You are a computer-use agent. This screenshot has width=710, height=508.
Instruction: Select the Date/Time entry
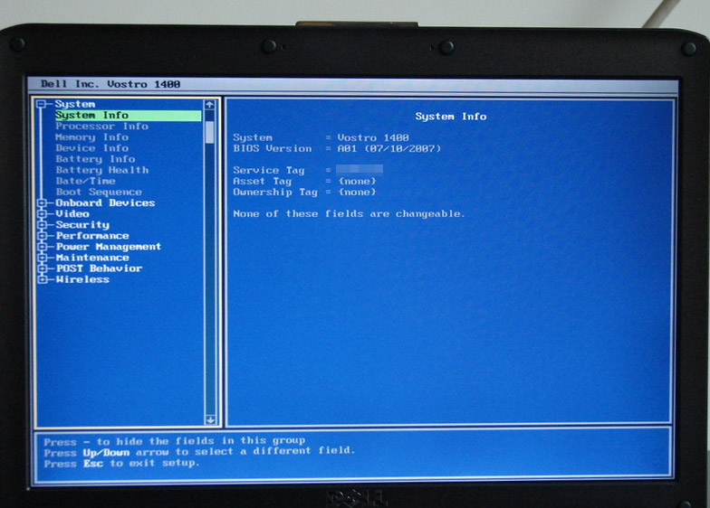pyautogui.click(x=85, y=181)
